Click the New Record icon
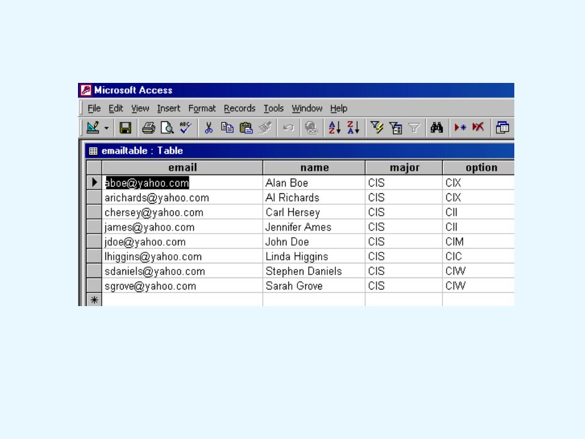The image size is (585, 439). (460, 128)
